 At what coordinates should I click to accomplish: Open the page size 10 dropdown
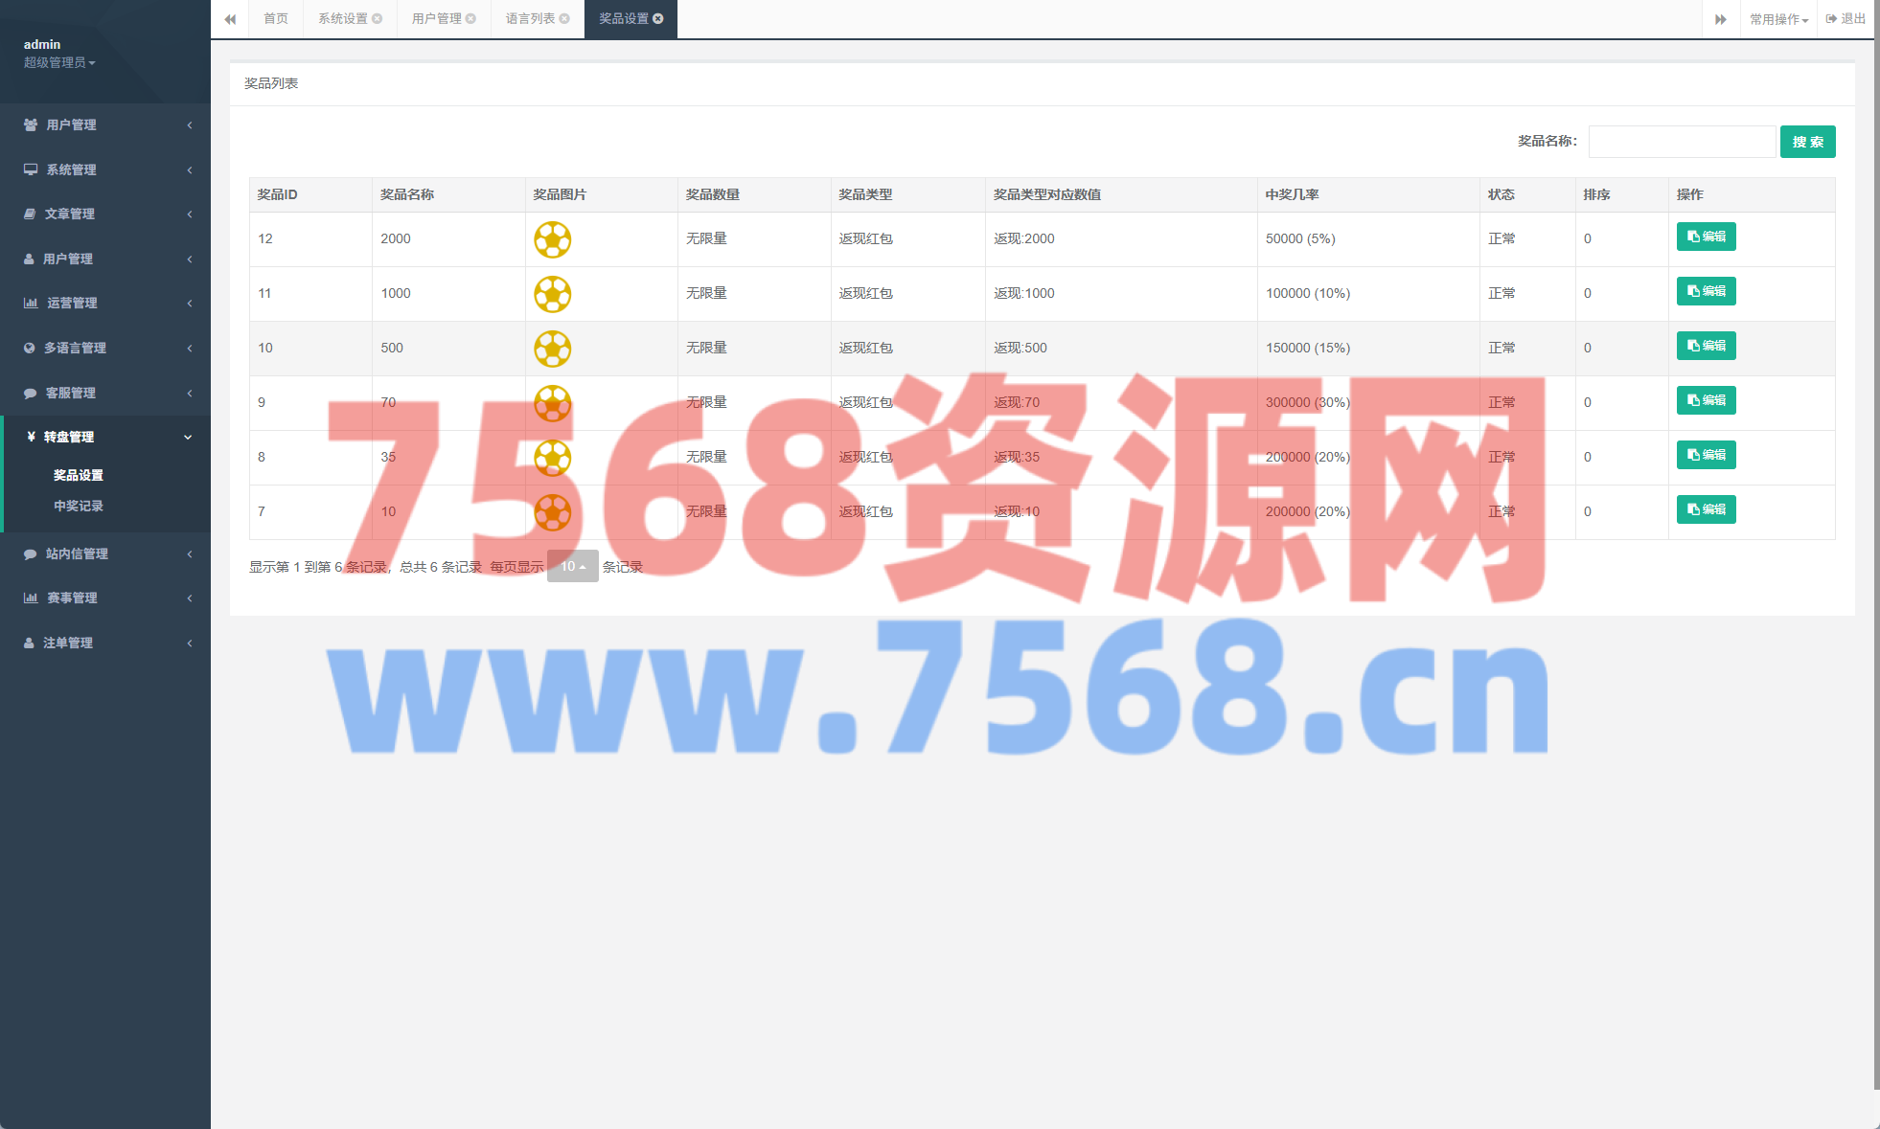(572, 566)
